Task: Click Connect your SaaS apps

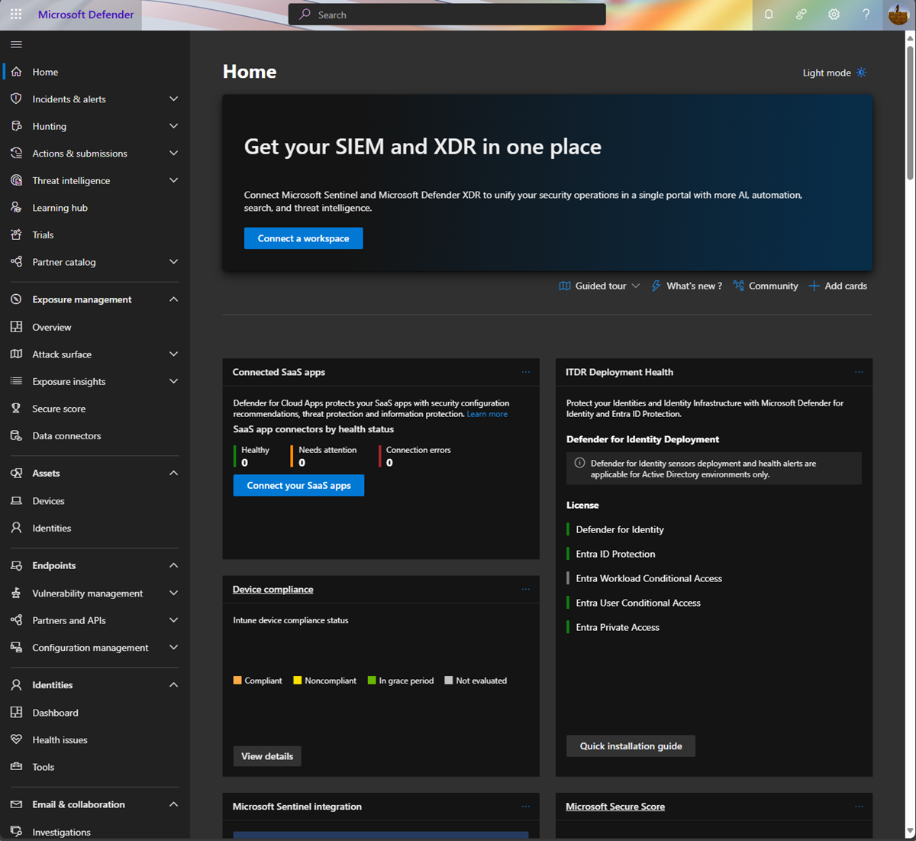Action: (x=298, y=485)
